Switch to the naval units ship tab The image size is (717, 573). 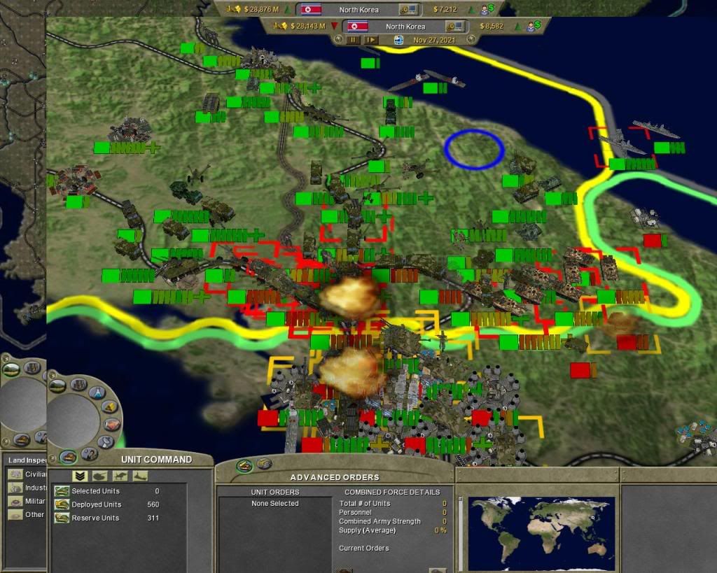(140, 476)
